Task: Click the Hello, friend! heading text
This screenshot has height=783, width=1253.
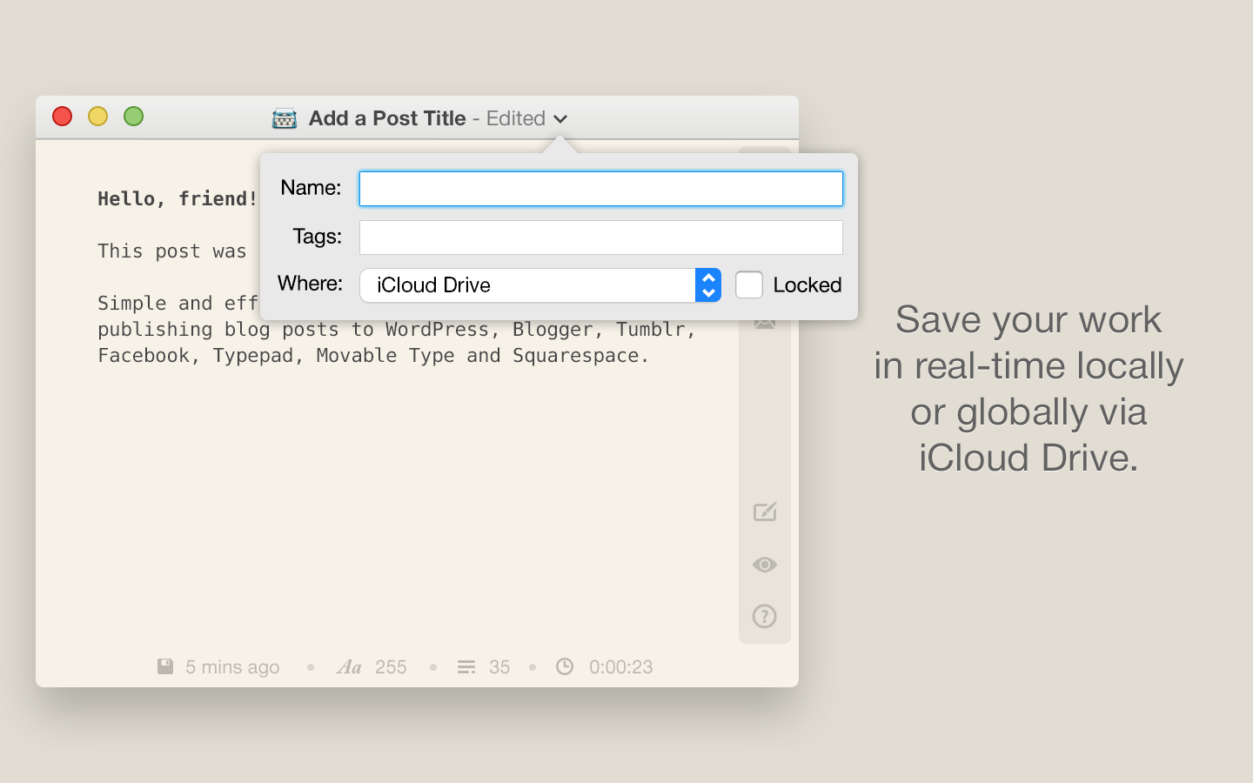Action: [178, 198]
